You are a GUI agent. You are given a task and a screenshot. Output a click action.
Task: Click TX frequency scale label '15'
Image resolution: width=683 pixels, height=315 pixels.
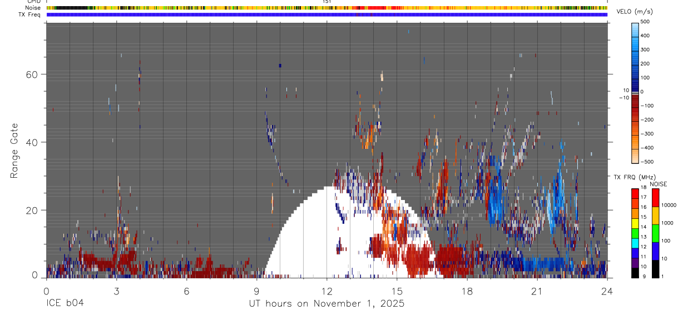tap(643, 217)
